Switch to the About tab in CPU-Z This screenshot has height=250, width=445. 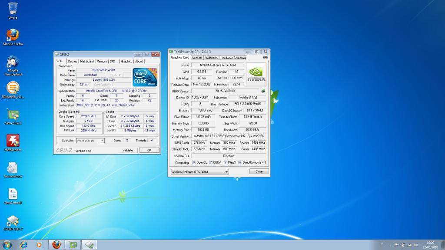click(139, 61)
